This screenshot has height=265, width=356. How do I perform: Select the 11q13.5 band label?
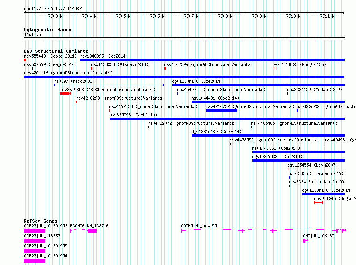32,34
